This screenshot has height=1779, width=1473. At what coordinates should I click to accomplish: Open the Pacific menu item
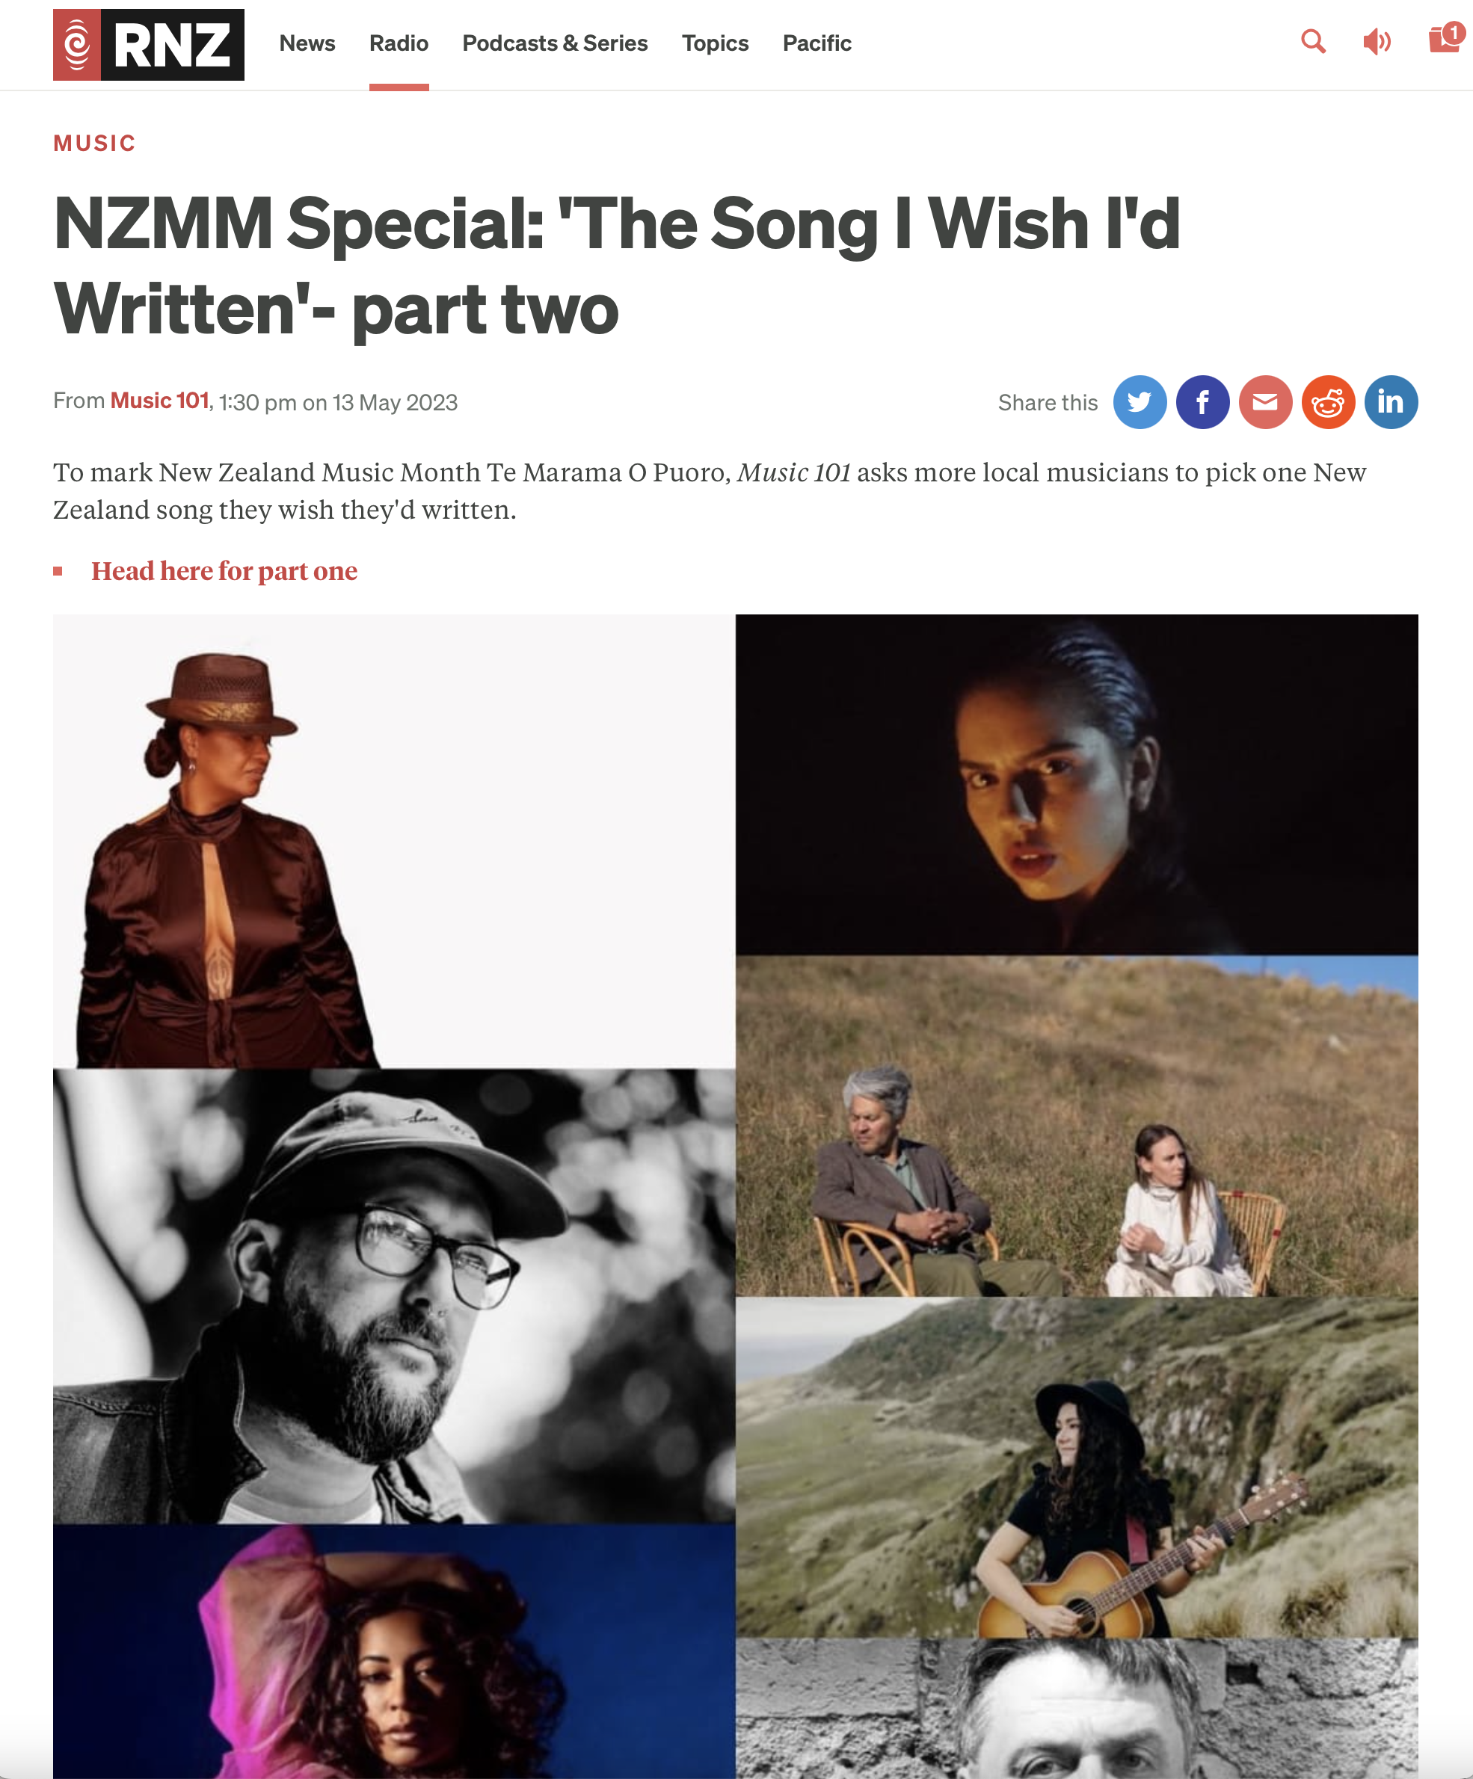click(817, 43)
